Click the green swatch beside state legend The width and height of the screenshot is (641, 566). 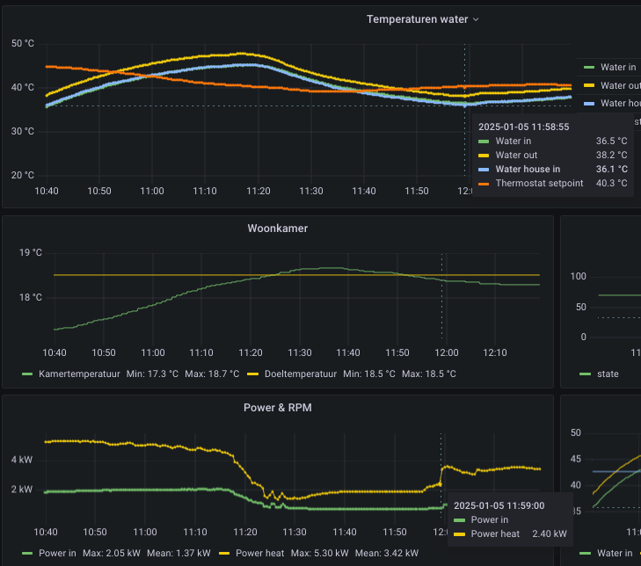point(586,374)
